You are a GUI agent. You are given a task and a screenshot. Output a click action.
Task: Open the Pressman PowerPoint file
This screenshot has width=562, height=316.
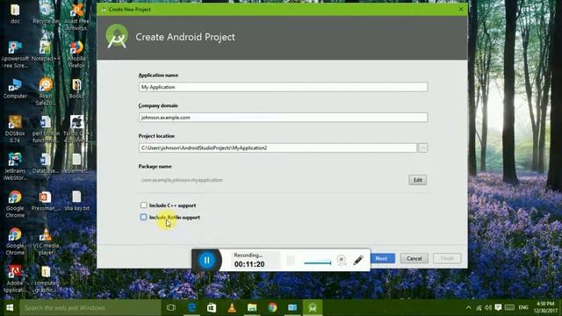46,201
